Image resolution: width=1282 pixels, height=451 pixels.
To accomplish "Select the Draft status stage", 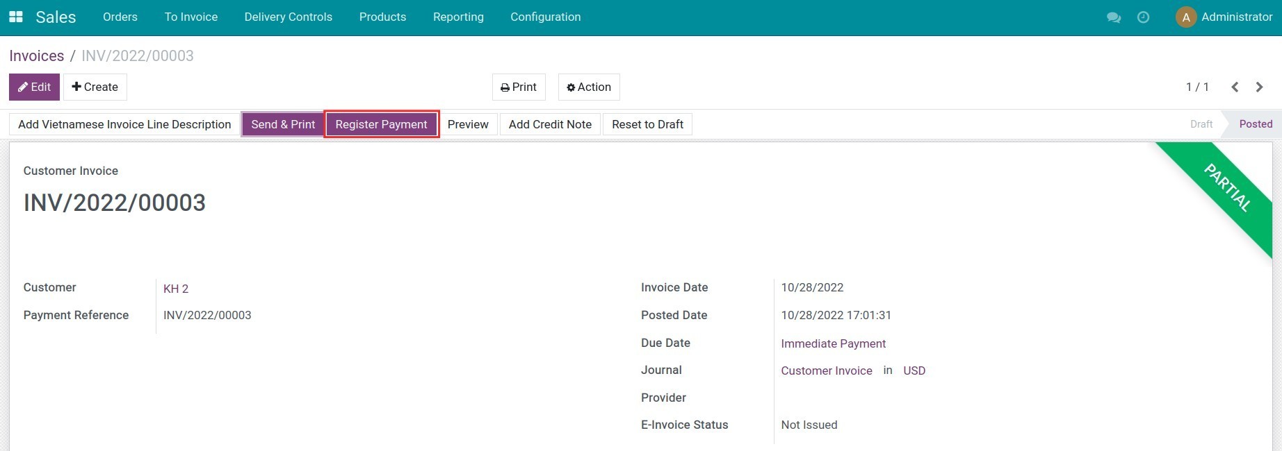I will tap(1201, 124).
